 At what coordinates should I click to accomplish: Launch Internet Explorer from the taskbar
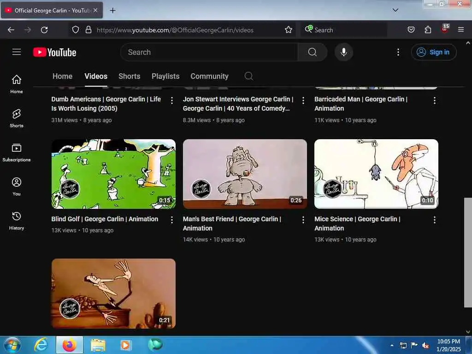(x=41, y=345)
